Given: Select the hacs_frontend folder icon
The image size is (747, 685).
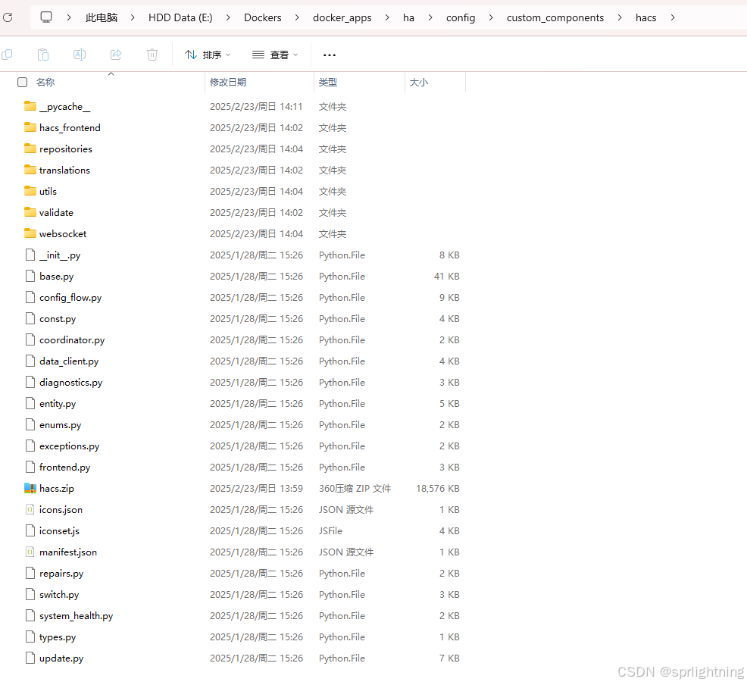Looking at the screenshot, I should (30, 127).
